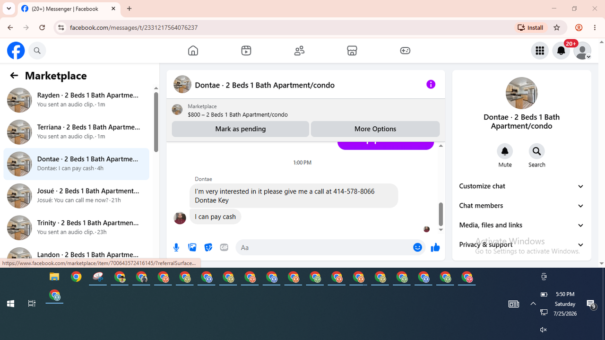The image size is (605, 340).
Task: Click the back arrow beside Marketplace
Action: [14, 76]
